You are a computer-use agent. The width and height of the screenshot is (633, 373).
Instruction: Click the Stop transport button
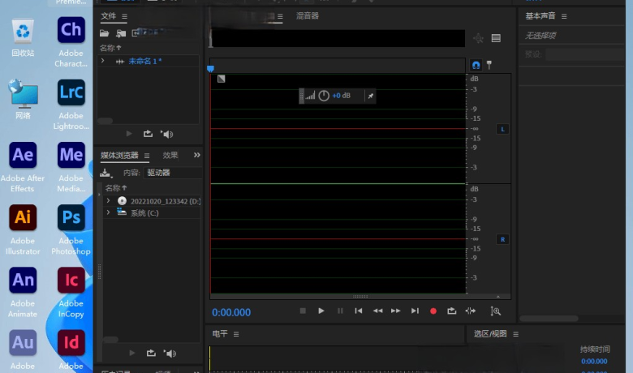pos(303,311)
